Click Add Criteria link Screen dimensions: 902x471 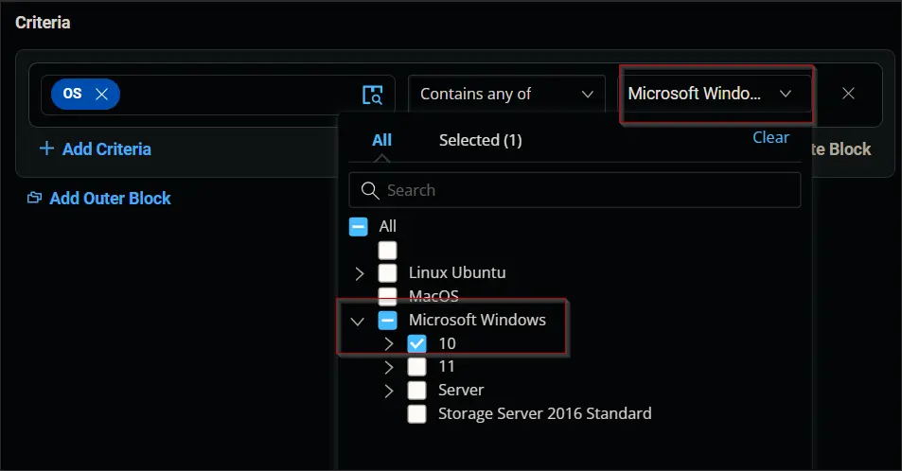click(x=107, y=148)
